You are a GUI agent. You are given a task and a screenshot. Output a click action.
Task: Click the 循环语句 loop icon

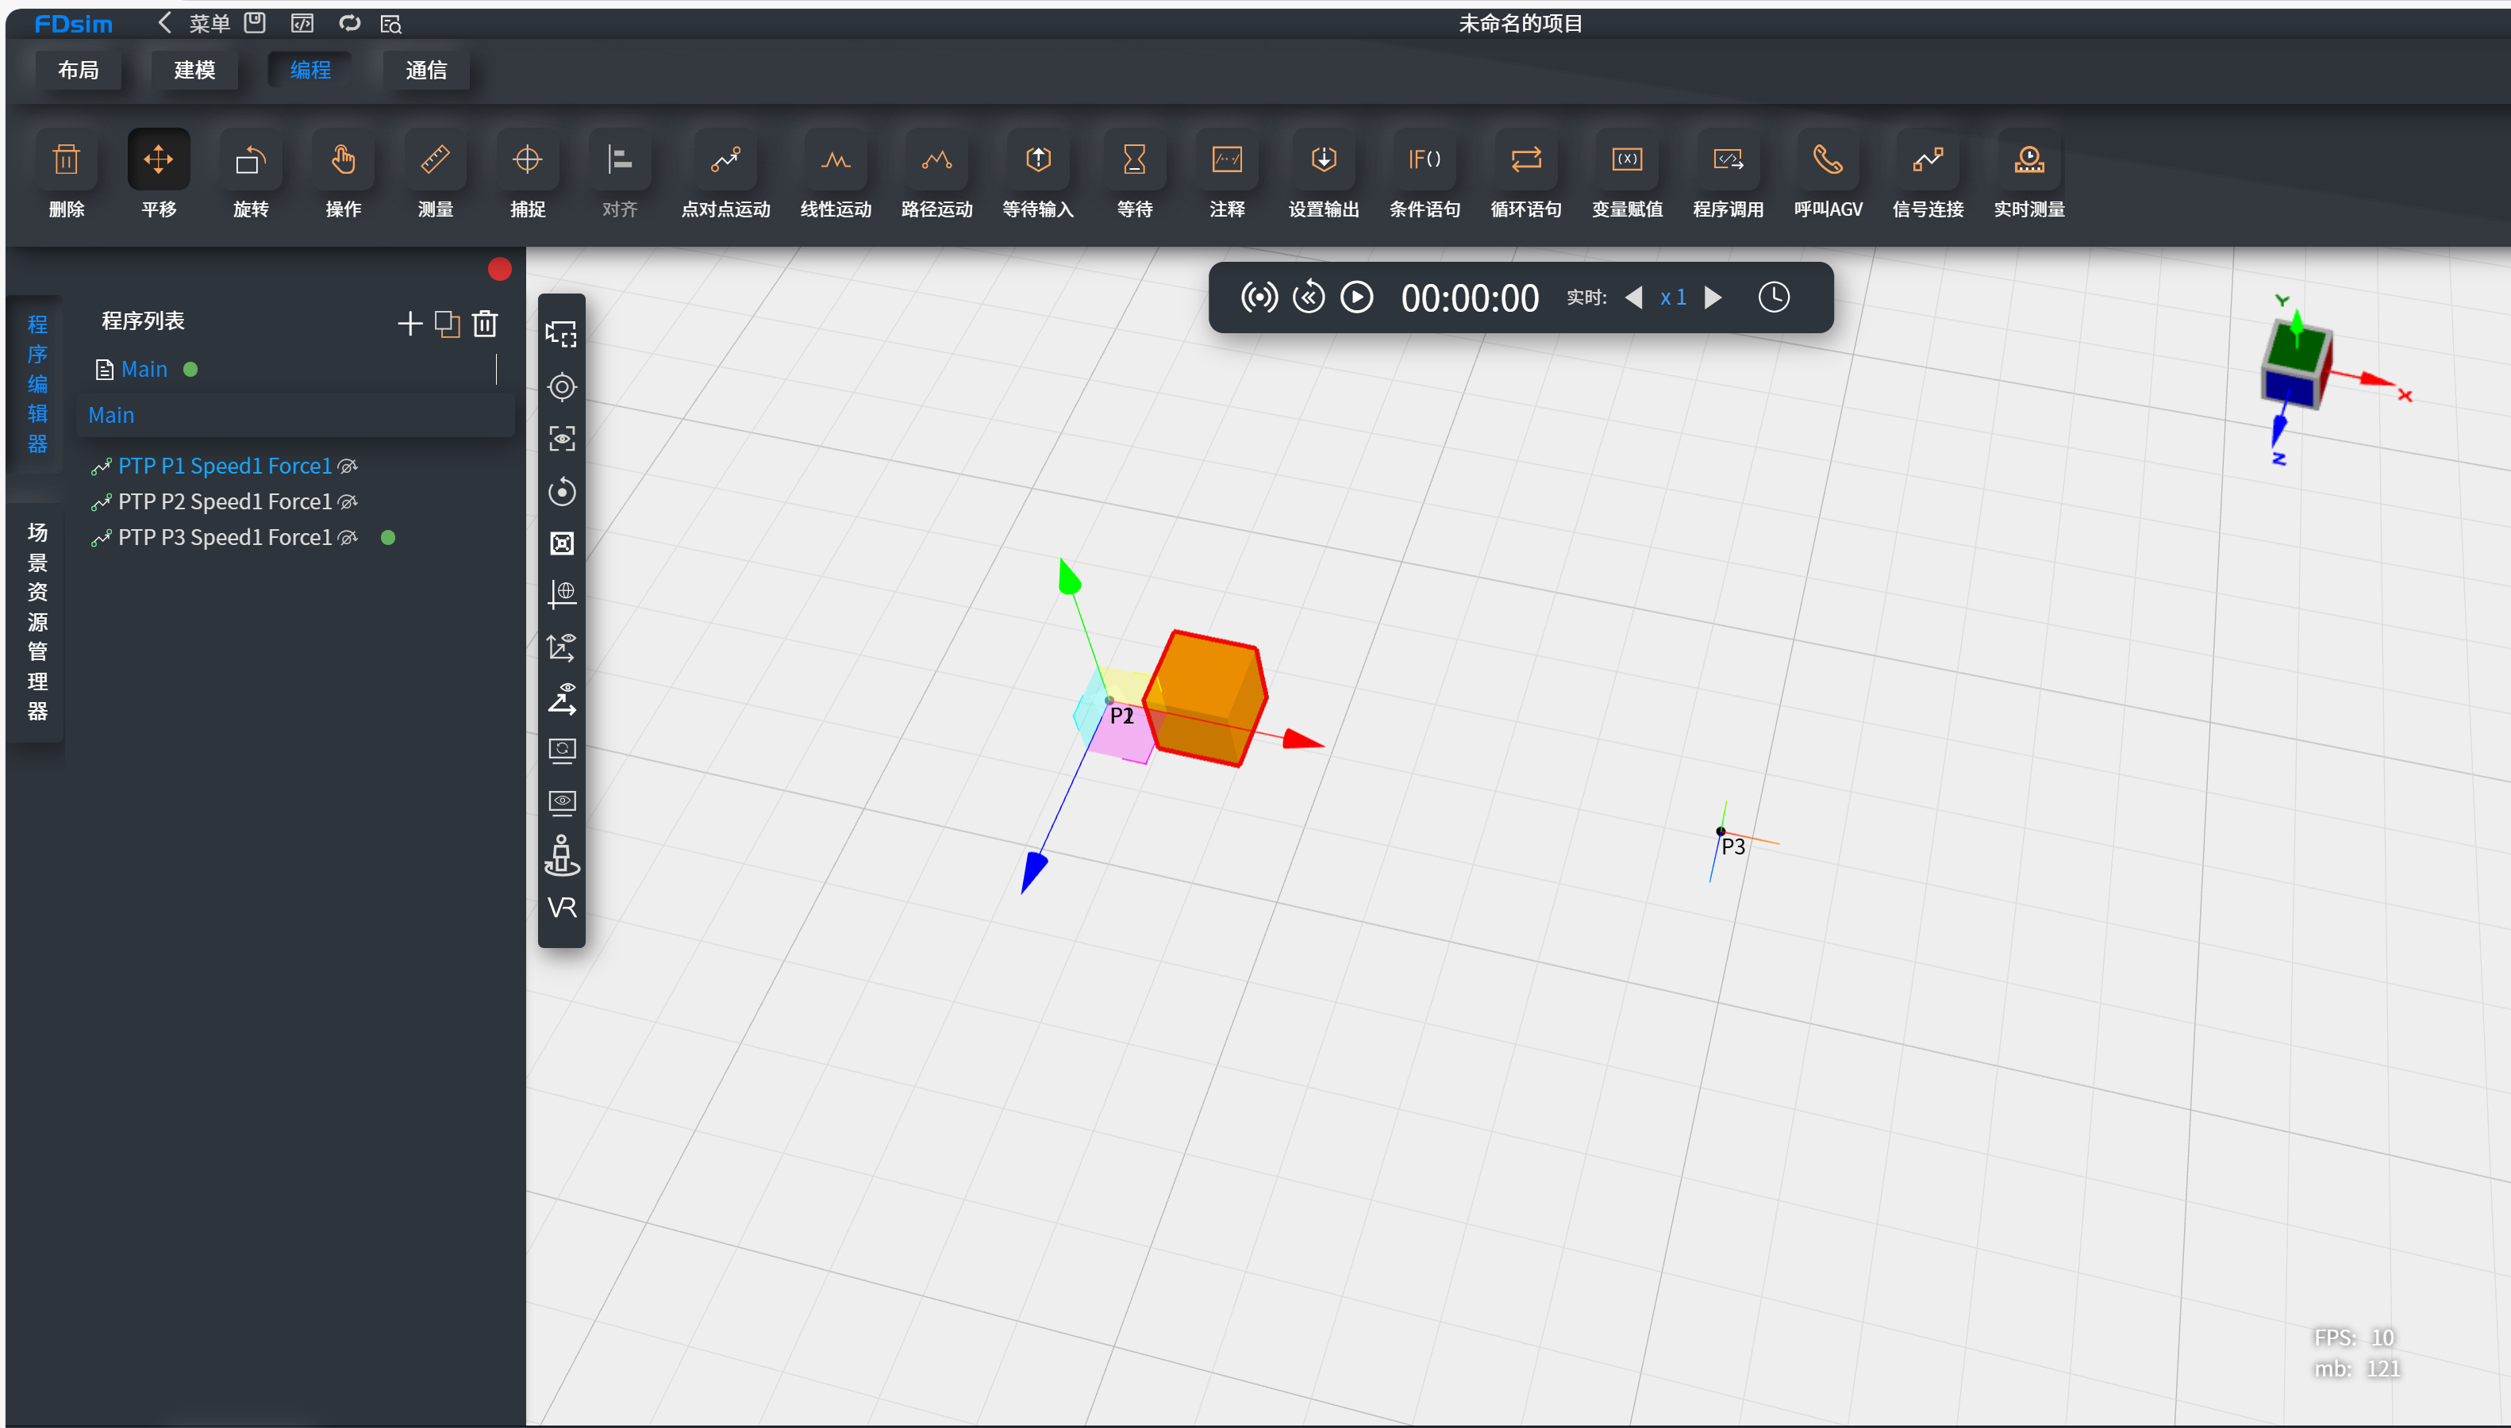click(1525, 160)
